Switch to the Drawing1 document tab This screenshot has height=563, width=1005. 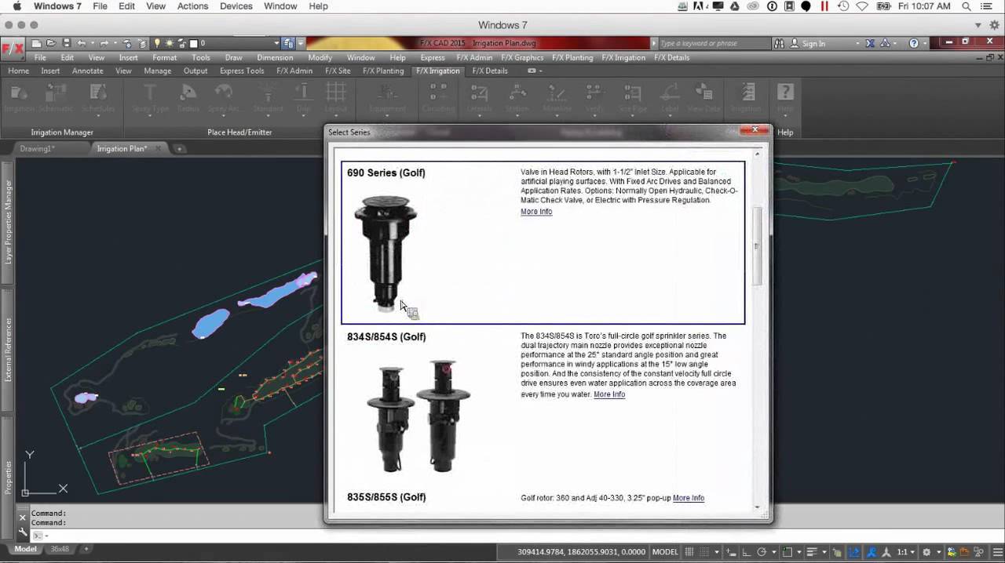[x=37, y=148]
